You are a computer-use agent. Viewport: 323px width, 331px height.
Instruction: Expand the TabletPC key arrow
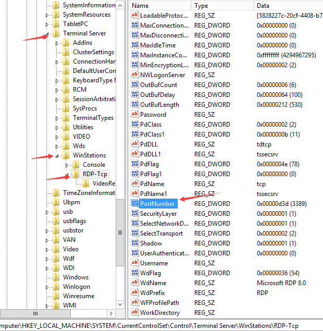point(47,24)
